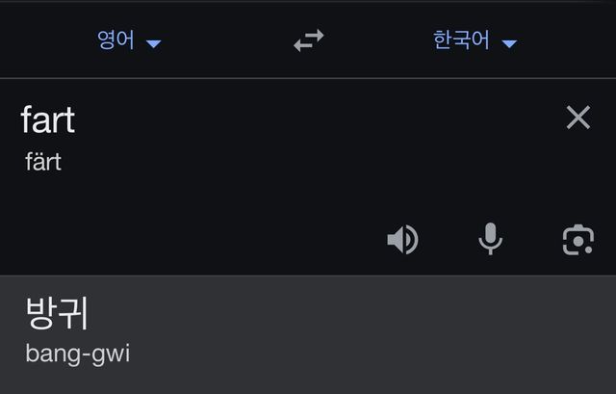Select the 한국어 target language label
The height and width of the screenshot is (394, 616).
(x=461, y=40)
